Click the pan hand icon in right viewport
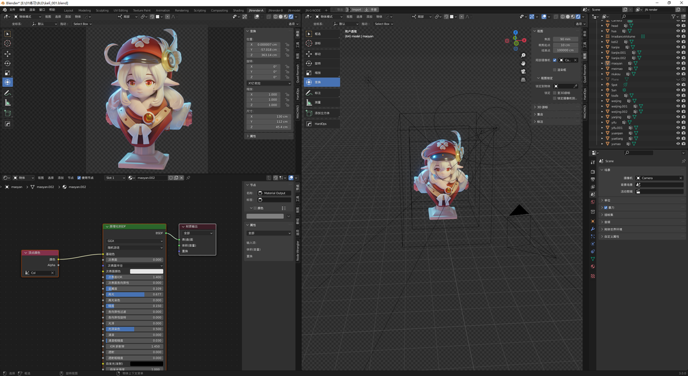Viewport: 688px width, 376px height. click(x=523, y=63)
